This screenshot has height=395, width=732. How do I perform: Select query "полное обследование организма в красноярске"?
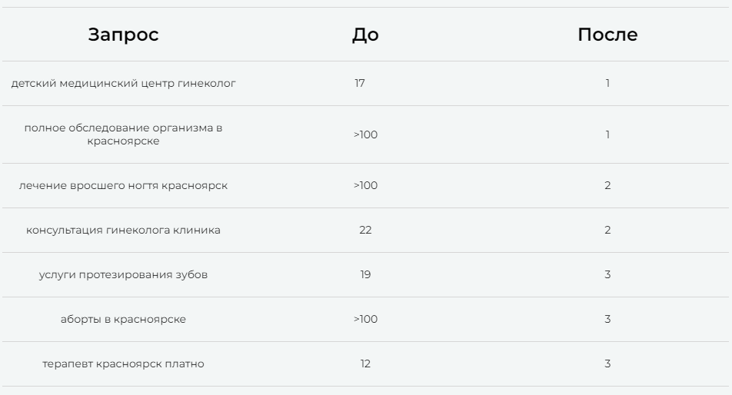click(123, 134)
